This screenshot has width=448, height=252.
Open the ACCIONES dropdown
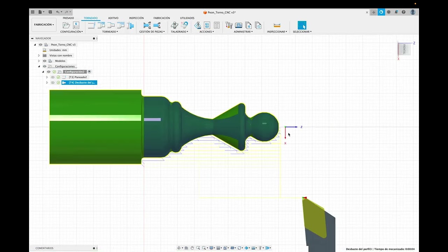[x=206, y=31]
